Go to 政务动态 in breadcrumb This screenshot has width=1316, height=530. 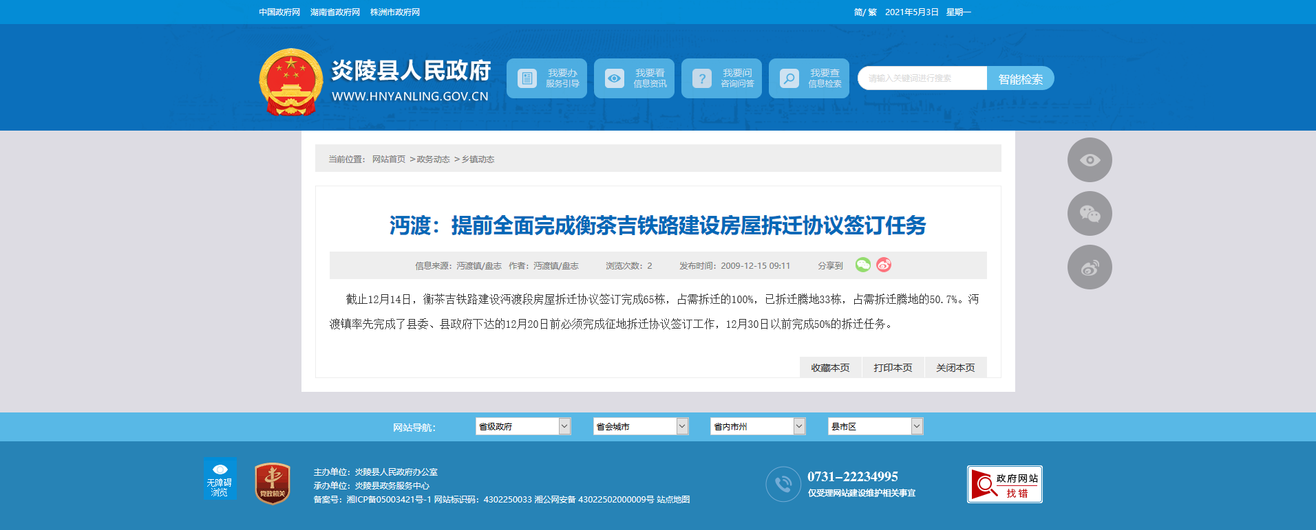click(433, 159)
